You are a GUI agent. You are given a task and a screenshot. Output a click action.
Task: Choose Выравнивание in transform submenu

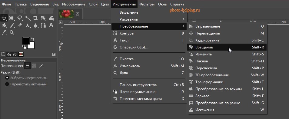[227, 26]
